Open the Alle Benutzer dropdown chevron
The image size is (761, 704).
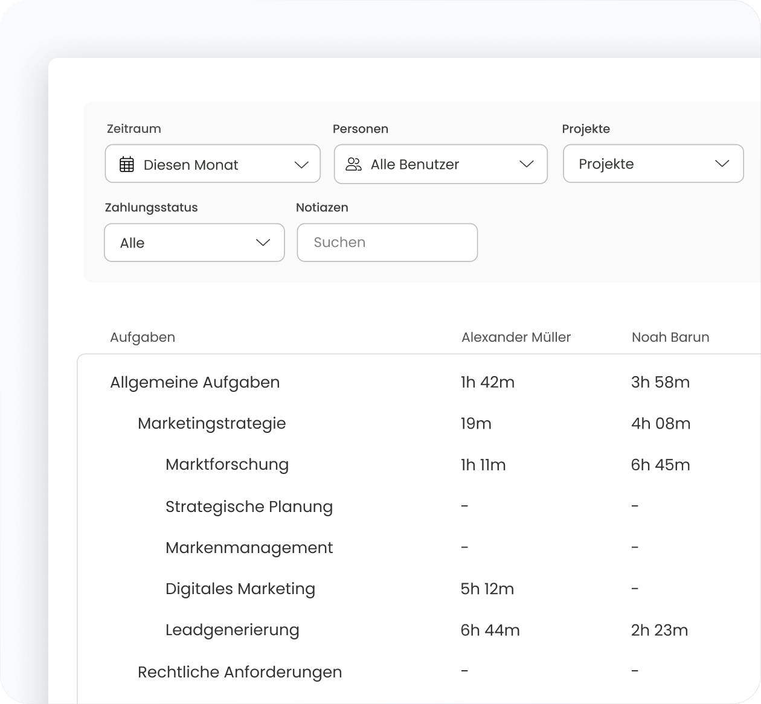pyautogui.click(x=527, y=164)
